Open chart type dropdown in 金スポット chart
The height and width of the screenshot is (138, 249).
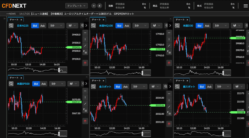tap(155, 87)
